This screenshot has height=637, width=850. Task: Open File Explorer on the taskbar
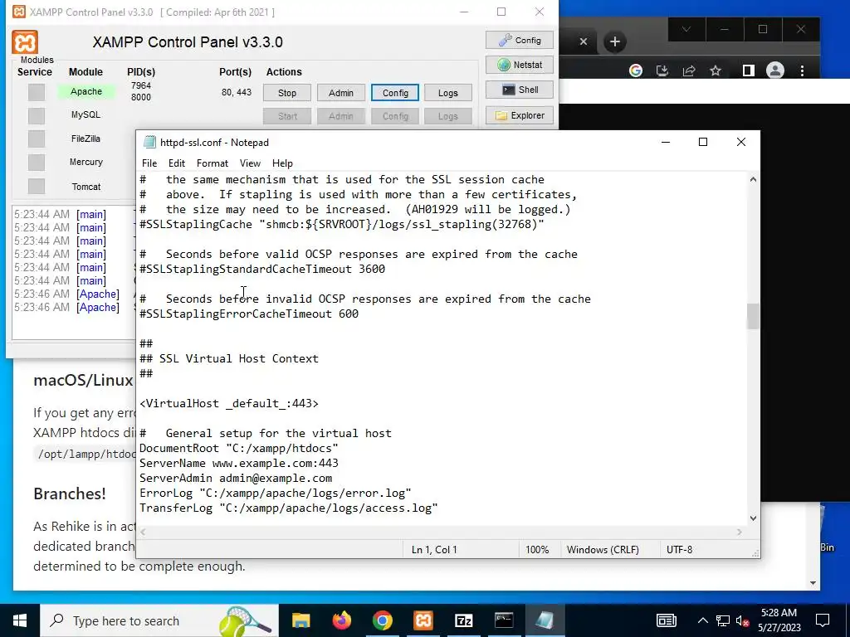pos(300,620)
